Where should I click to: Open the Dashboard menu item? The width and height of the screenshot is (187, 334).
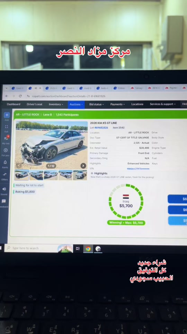tap(14, 104)
